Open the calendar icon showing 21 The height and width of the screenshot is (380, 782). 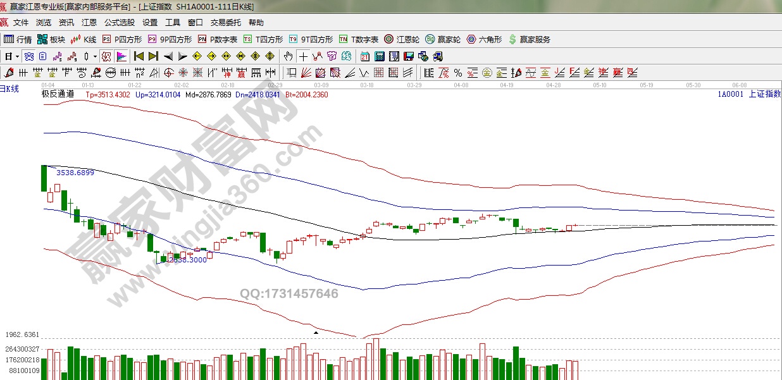(x=365, y=56)
